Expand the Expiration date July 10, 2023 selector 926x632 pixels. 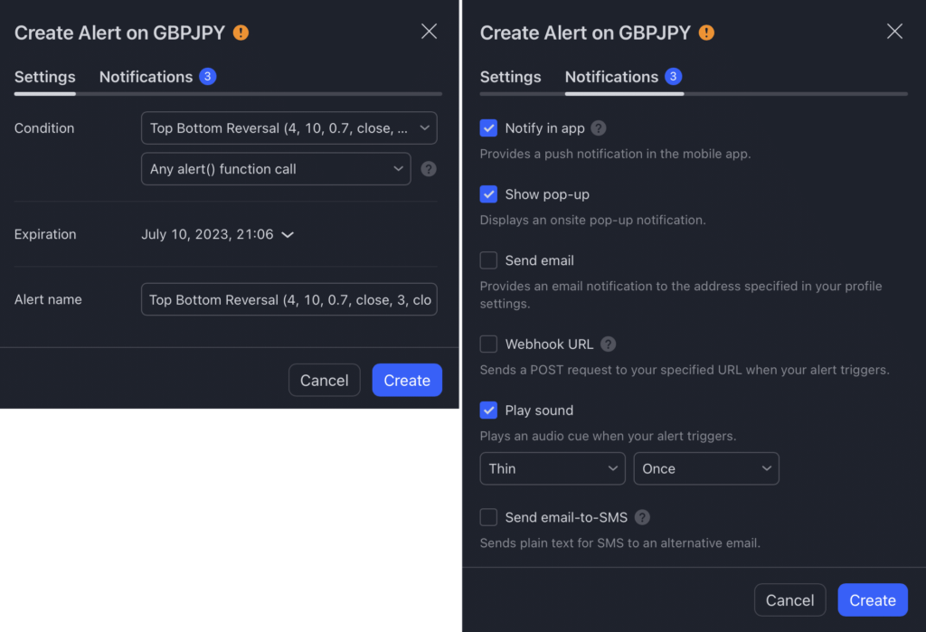[x=217, y=234]
